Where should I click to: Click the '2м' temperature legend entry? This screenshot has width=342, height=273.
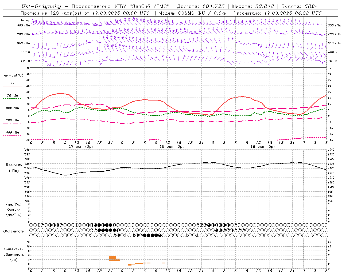coord(13,83)
